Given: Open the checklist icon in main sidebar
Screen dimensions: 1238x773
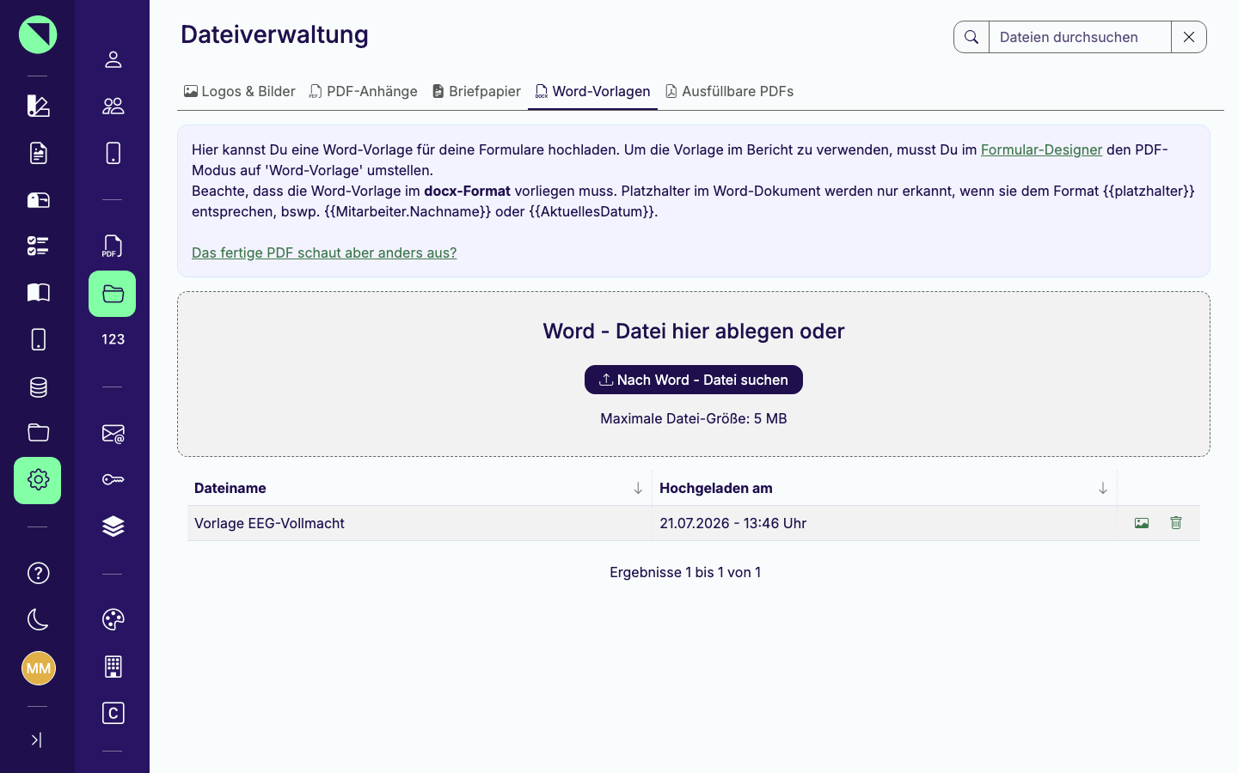Looking at the screenshot, I should coord(38,247).
